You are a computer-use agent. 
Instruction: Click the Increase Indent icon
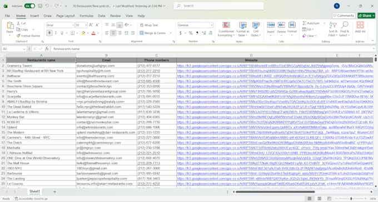coord(133,33)
